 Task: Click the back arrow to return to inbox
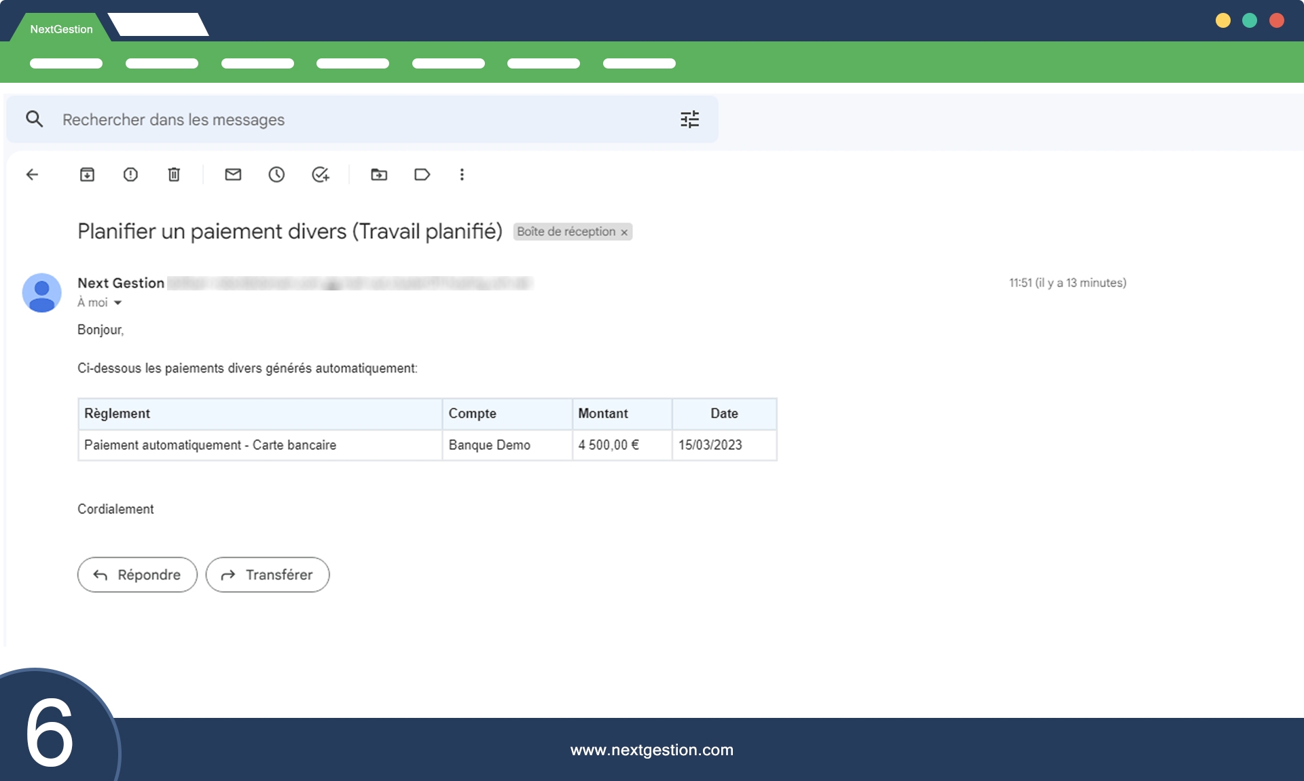[32, 175]
